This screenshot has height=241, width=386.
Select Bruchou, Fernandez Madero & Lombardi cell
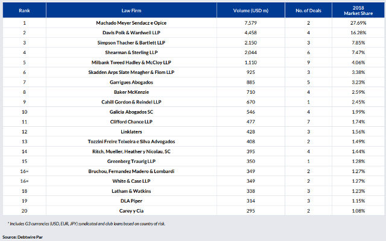click(131, 171)
